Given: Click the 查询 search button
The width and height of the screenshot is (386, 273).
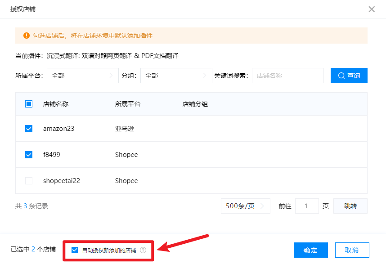Looking at the screenshot, I should [349, 76].
